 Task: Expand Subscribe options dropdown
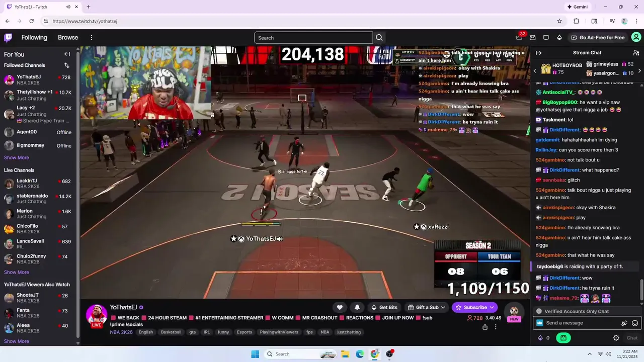coord(492,307)
